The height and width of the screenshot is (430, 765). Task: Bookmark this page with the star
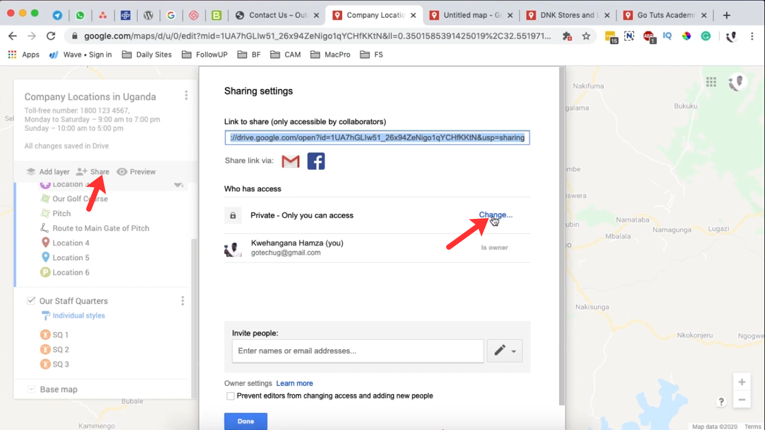[x=586, y=36]
